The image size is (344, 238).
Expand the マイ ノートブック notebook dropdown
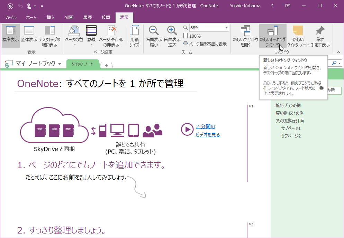point(60,64)
